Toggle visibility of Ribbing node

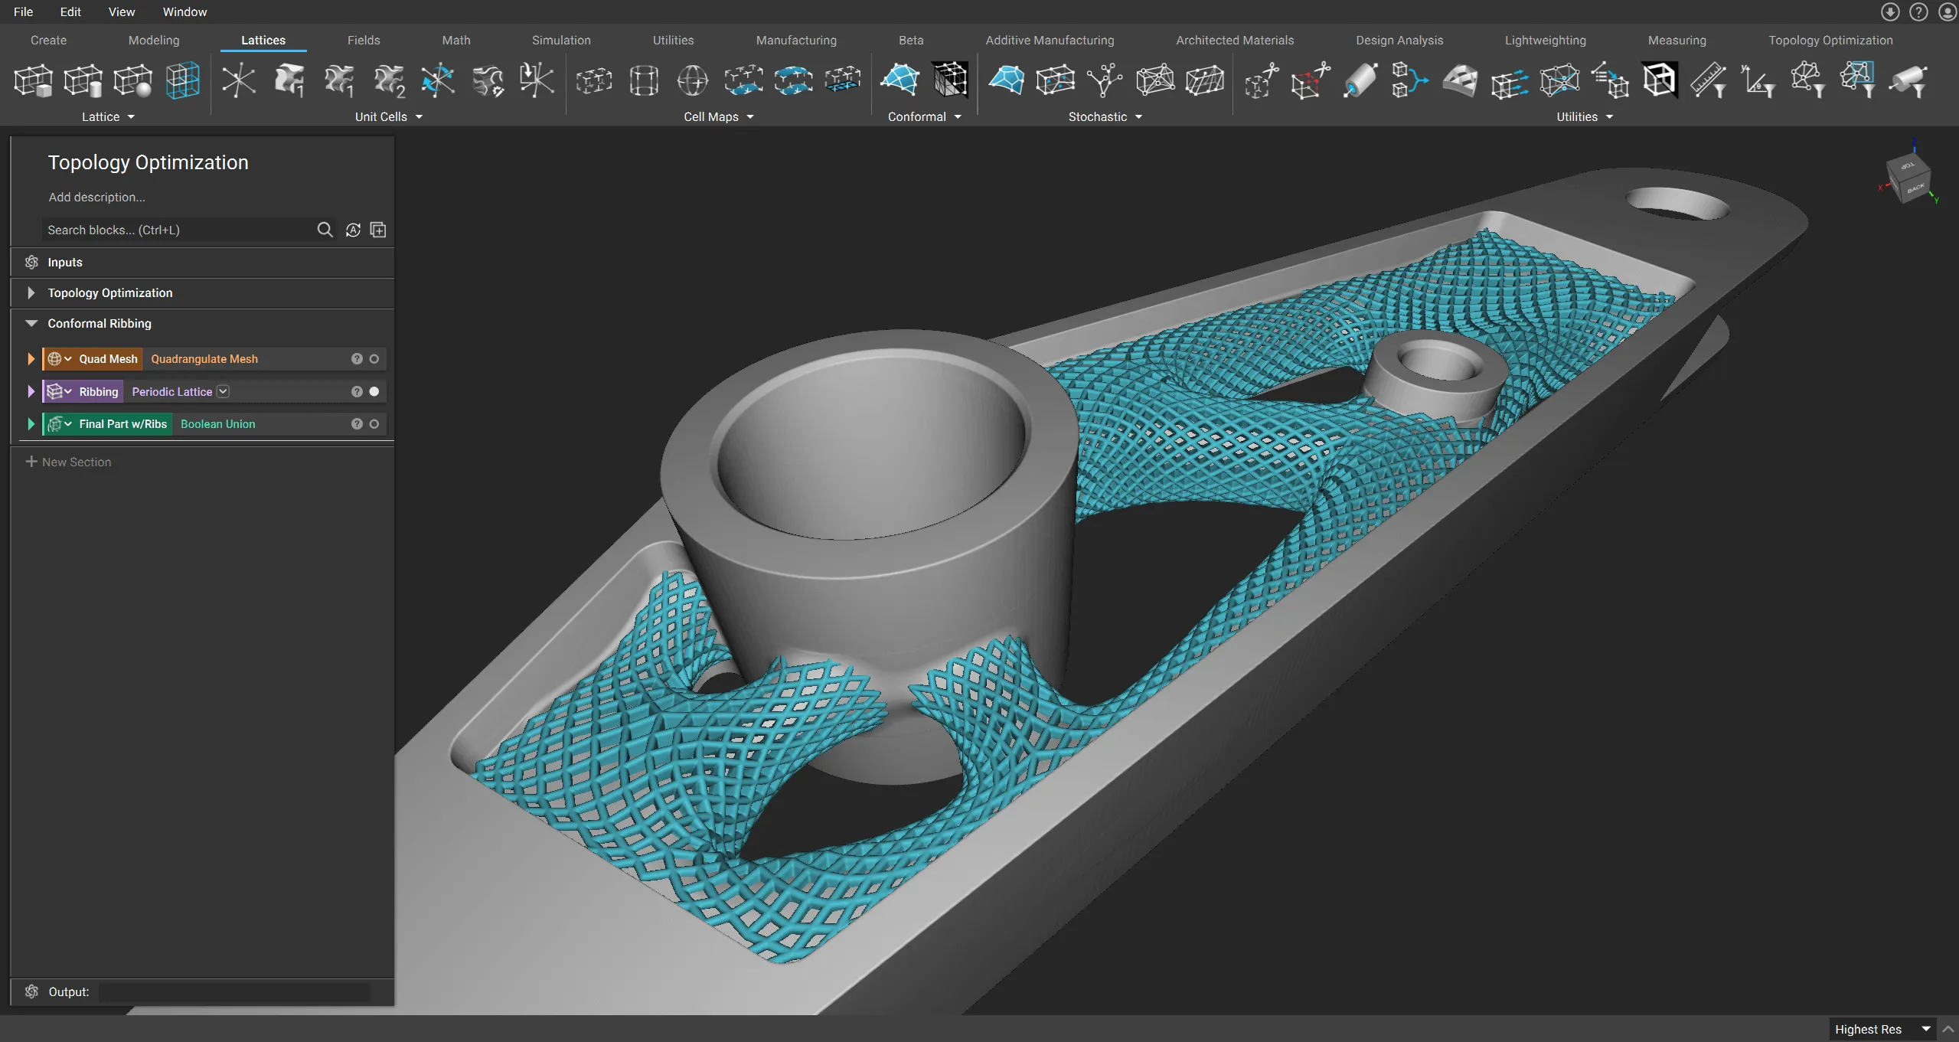point(374,391)
